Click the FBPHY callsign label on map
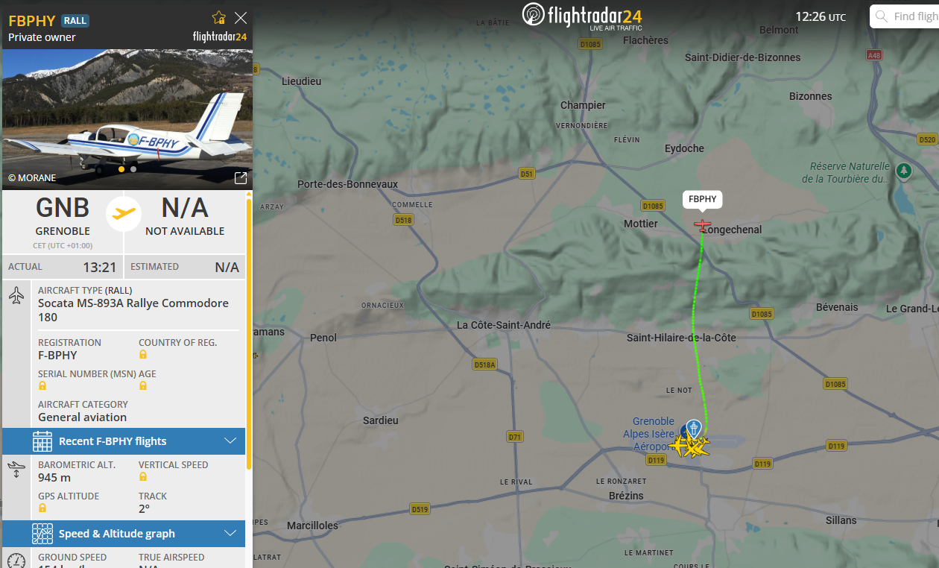 (x=703, y=199)
